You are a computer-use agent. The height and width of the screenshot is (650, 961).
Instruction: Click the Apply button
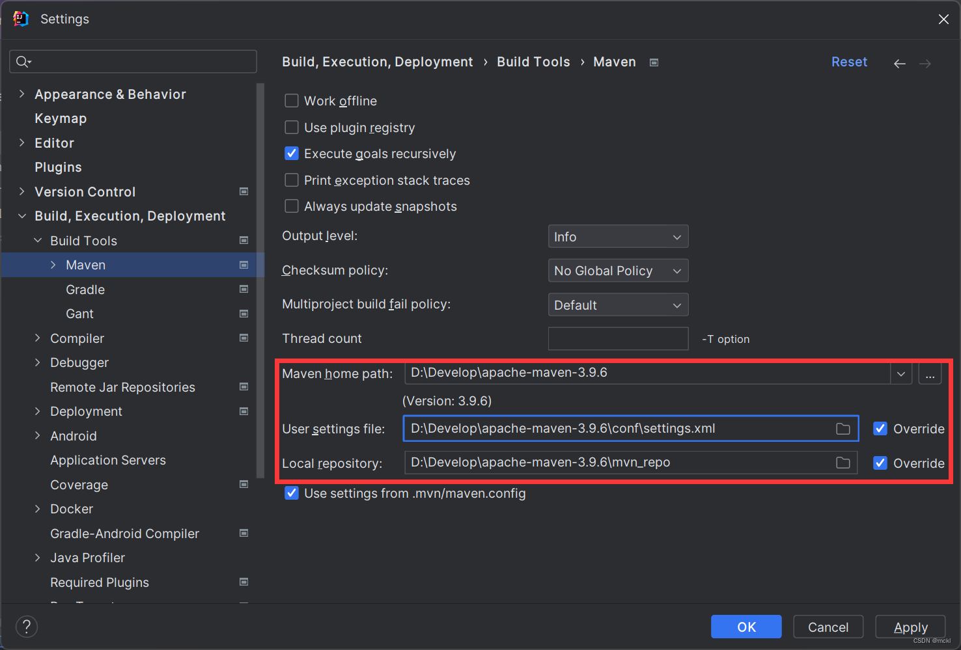pos(910,627)
